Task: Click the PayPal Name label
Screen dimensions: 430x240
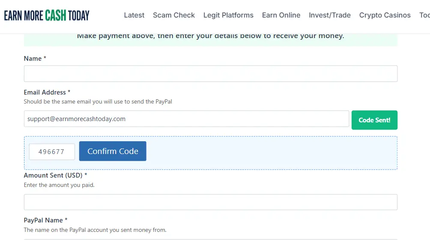Action: [45, 220]
